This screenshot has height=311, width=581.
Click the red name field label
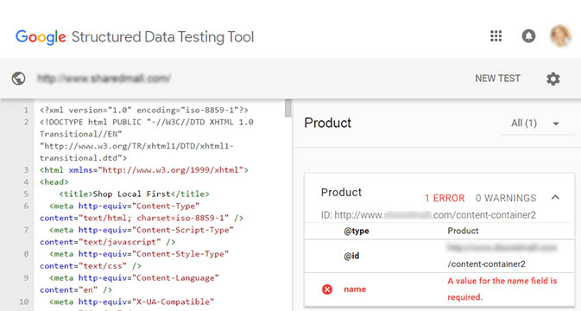355,289
